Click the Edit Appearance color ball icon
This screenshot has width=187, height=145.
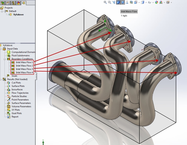coord(157,2)
